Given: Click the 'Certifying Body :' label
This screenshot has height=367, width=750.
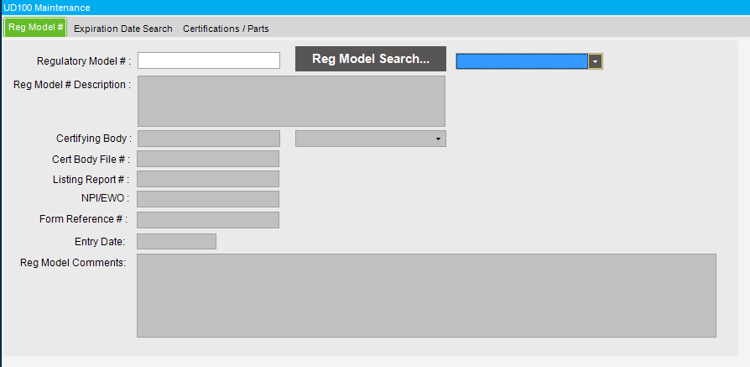Looking at the screenshot, I should coord(94,139).
